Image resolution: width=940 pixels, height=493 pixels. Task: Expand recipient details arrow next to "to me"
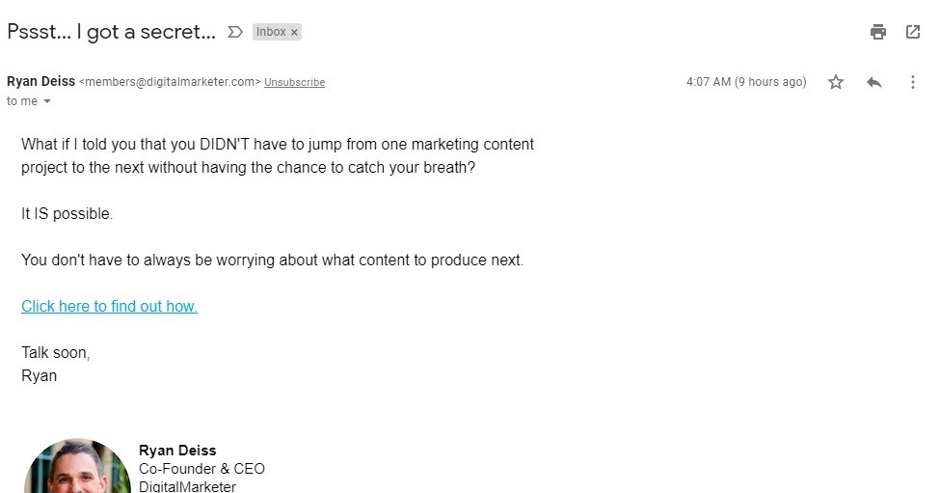point(46,101)
